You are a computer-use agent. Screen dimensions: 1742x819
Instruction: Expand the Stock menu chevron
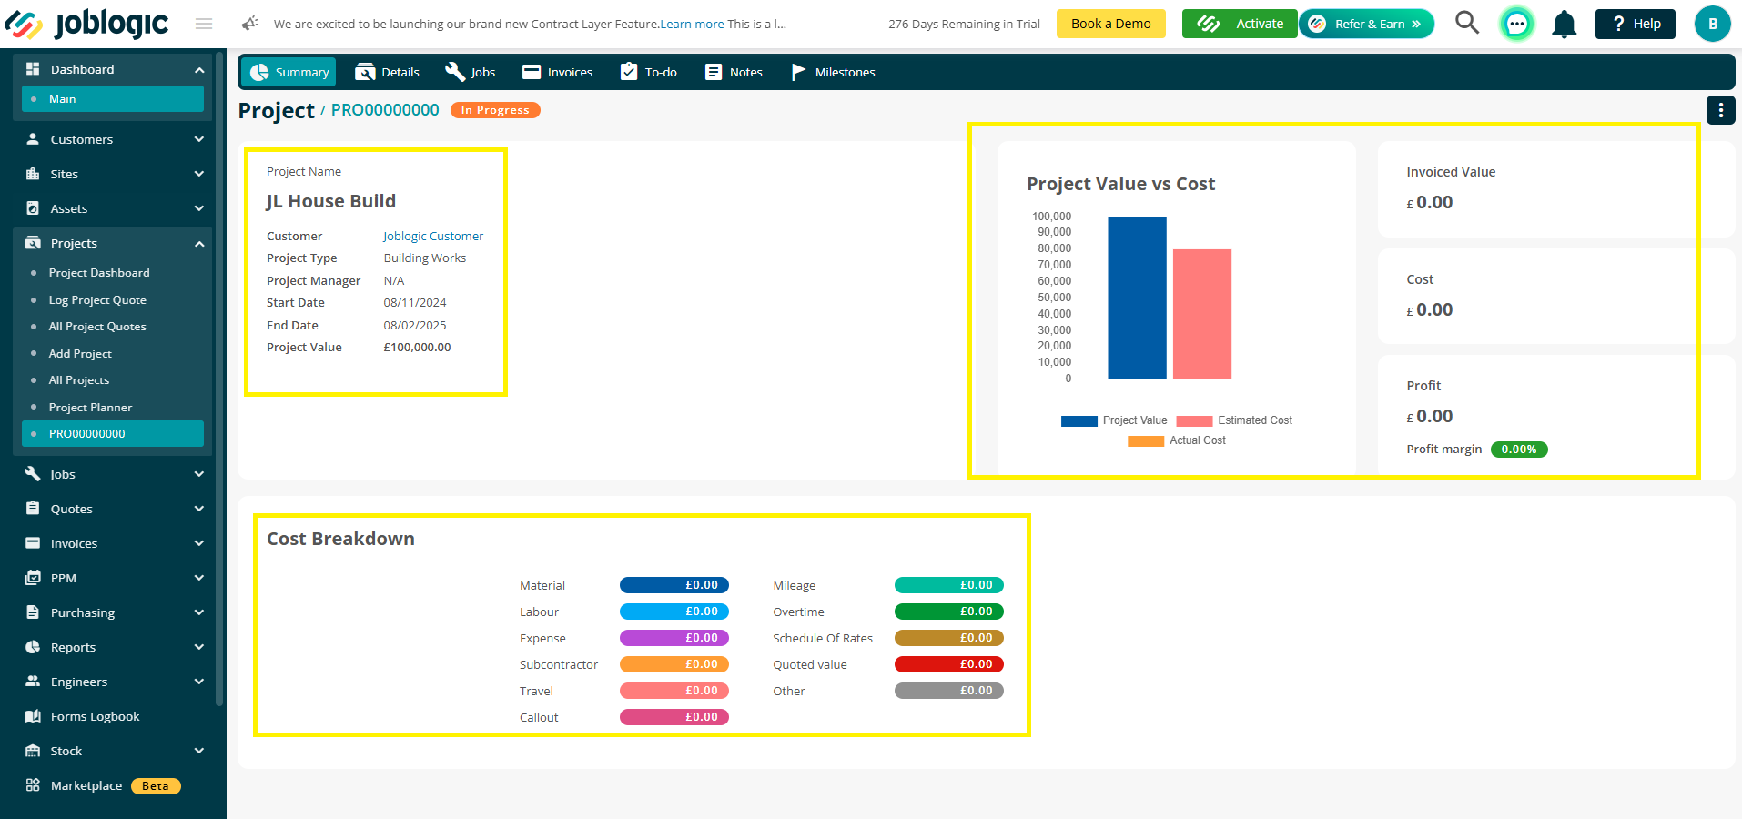point(199,751)
